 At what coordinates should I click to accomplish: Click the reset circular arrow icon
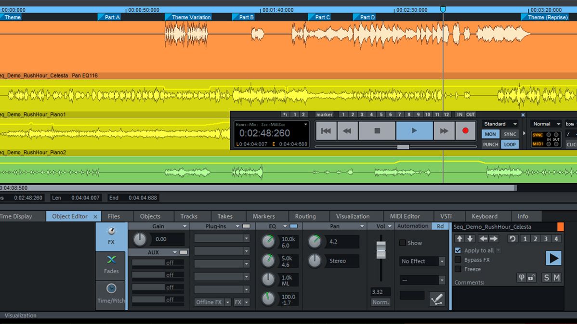pyautogui.click(x=512, y=239)
